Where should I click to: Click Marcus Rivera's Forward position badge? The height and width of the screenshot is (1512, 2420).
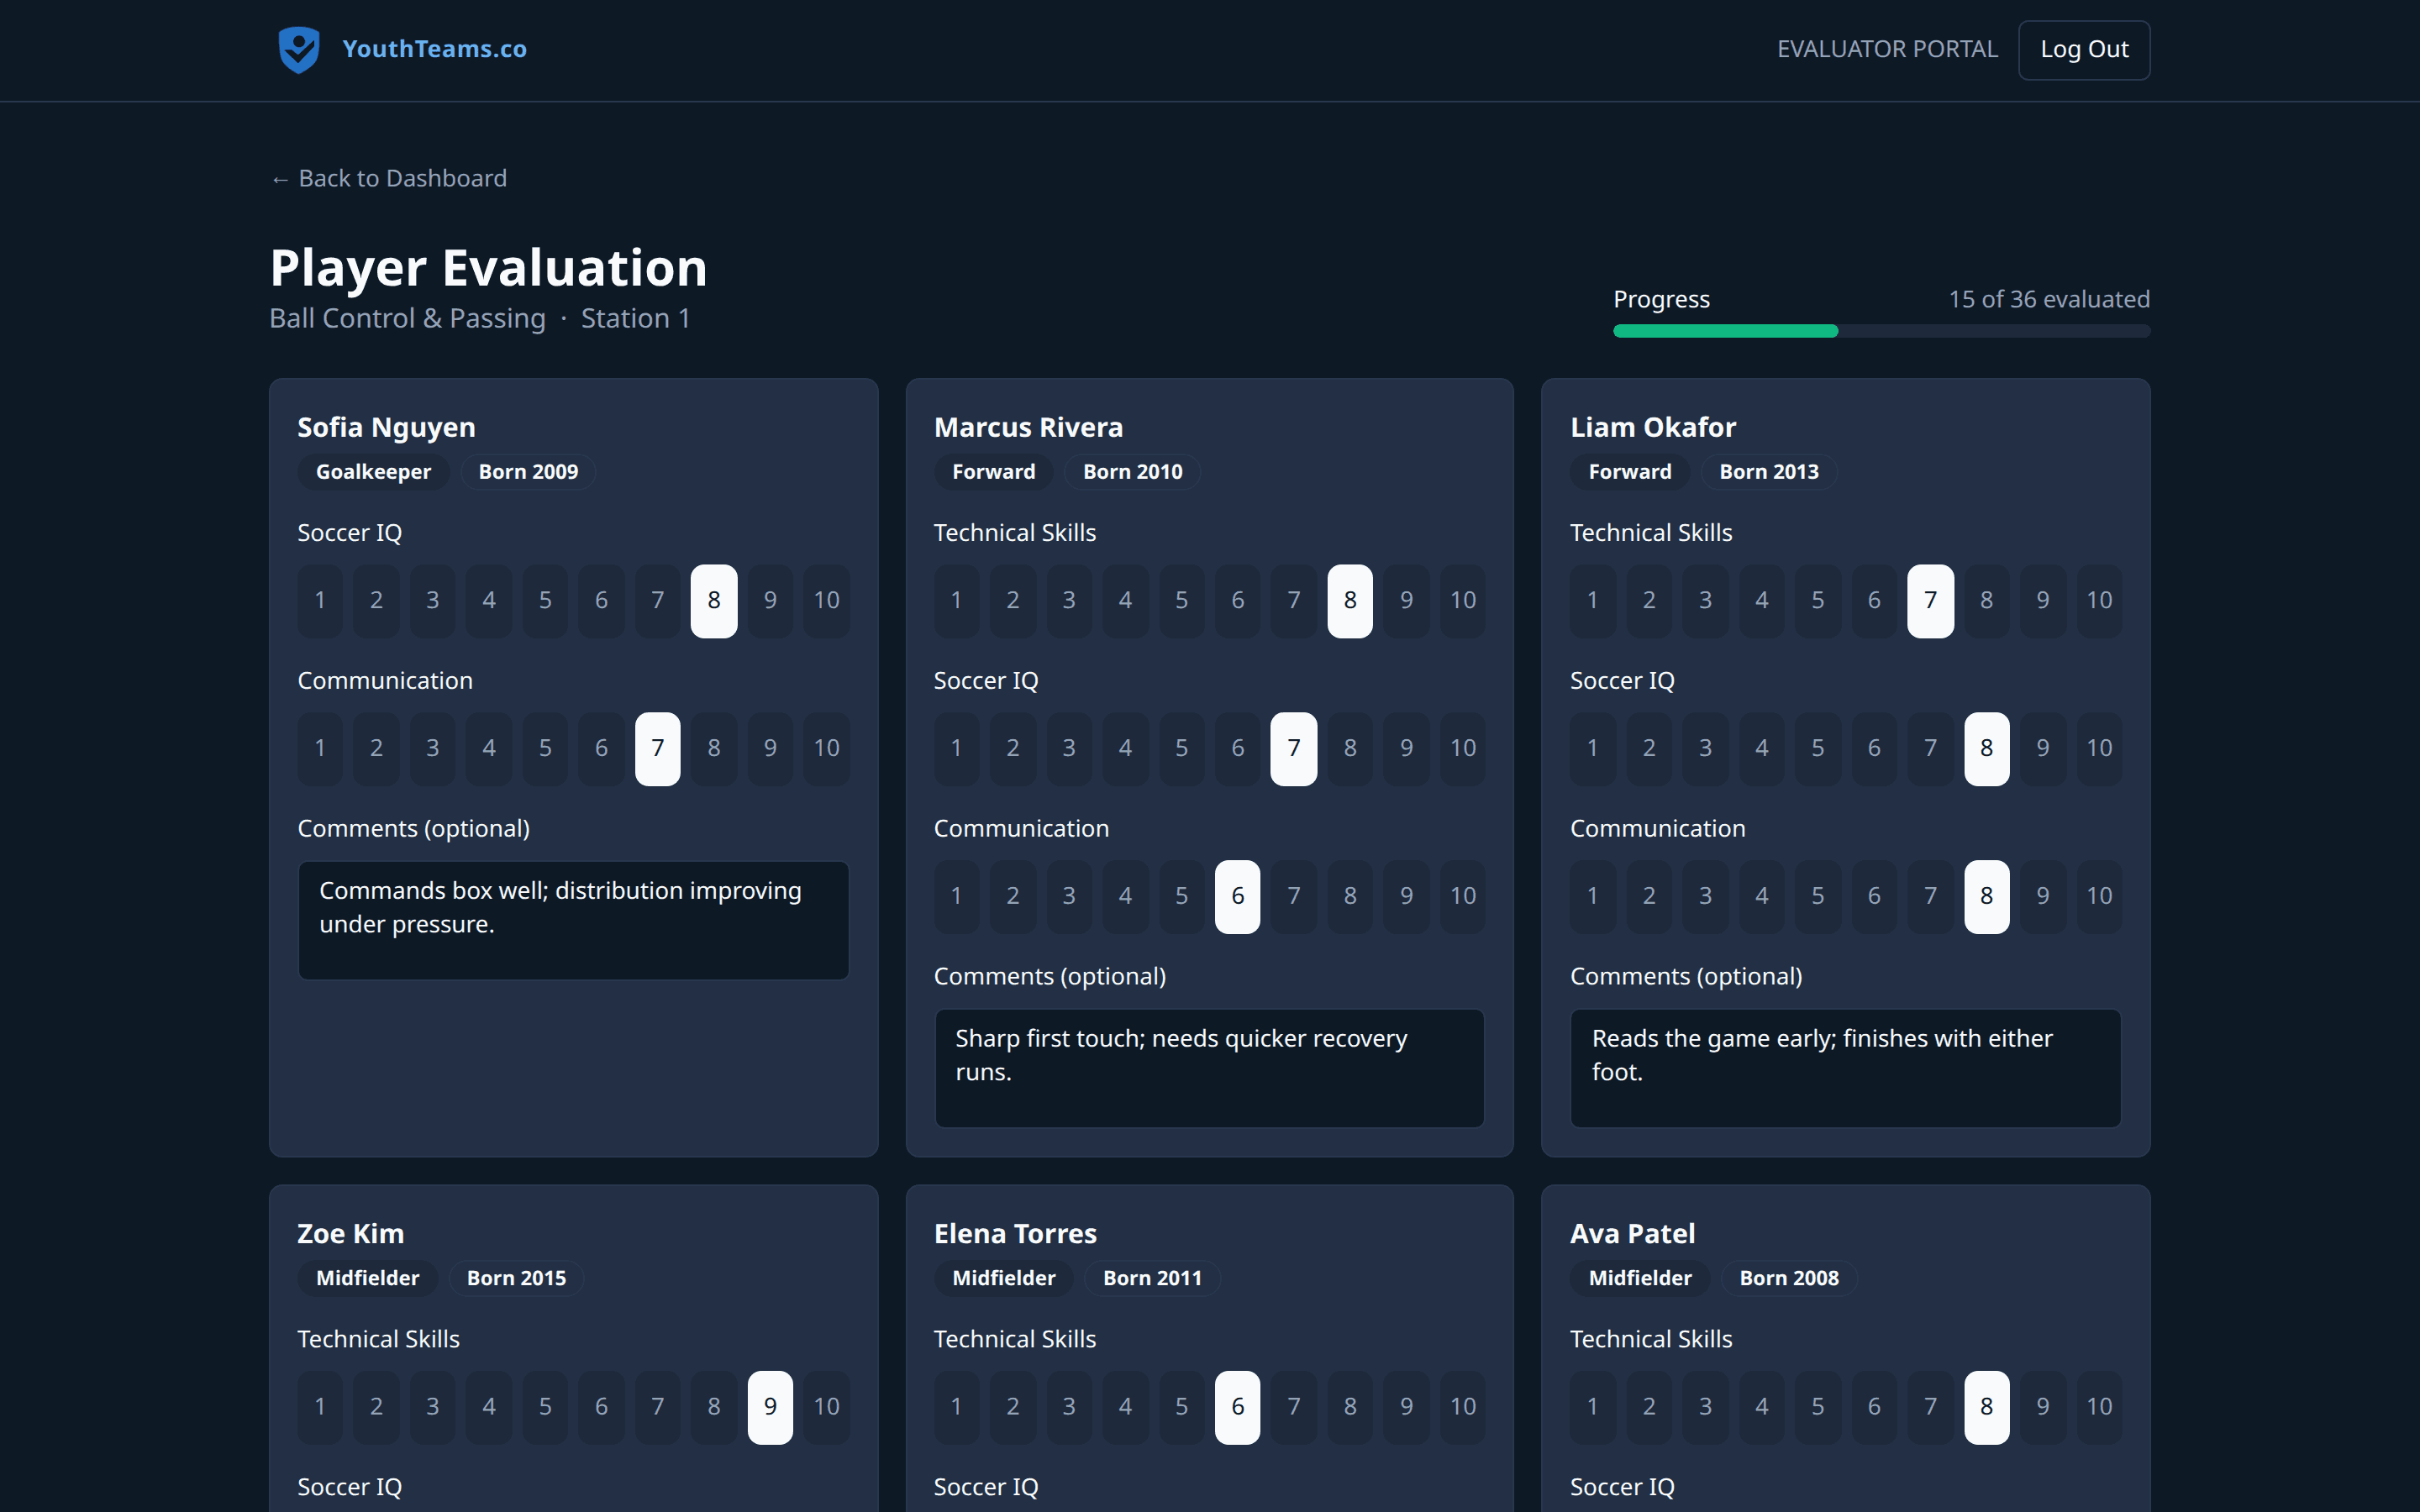click(x=993, y=472)
